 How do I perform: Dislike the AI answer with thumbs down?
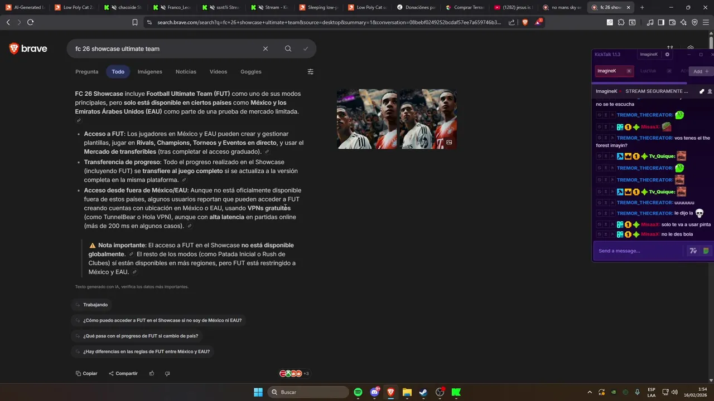tap(167, 374)
